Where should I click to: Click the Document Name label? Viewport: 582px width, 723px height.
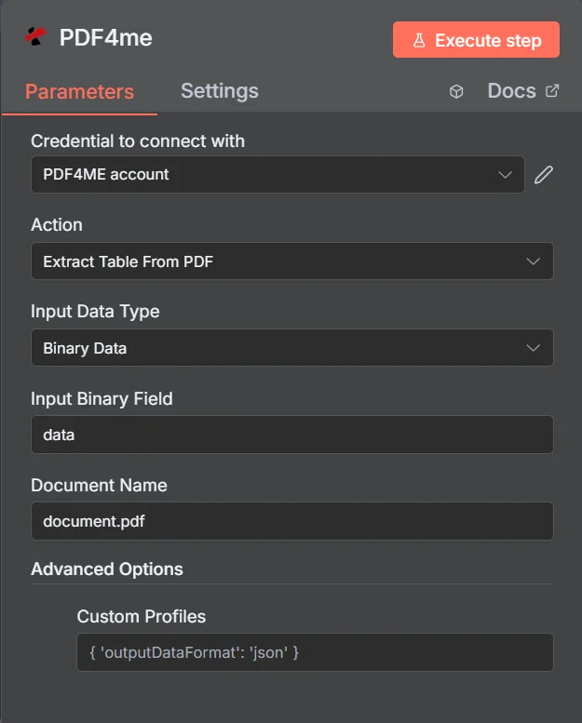99,485
